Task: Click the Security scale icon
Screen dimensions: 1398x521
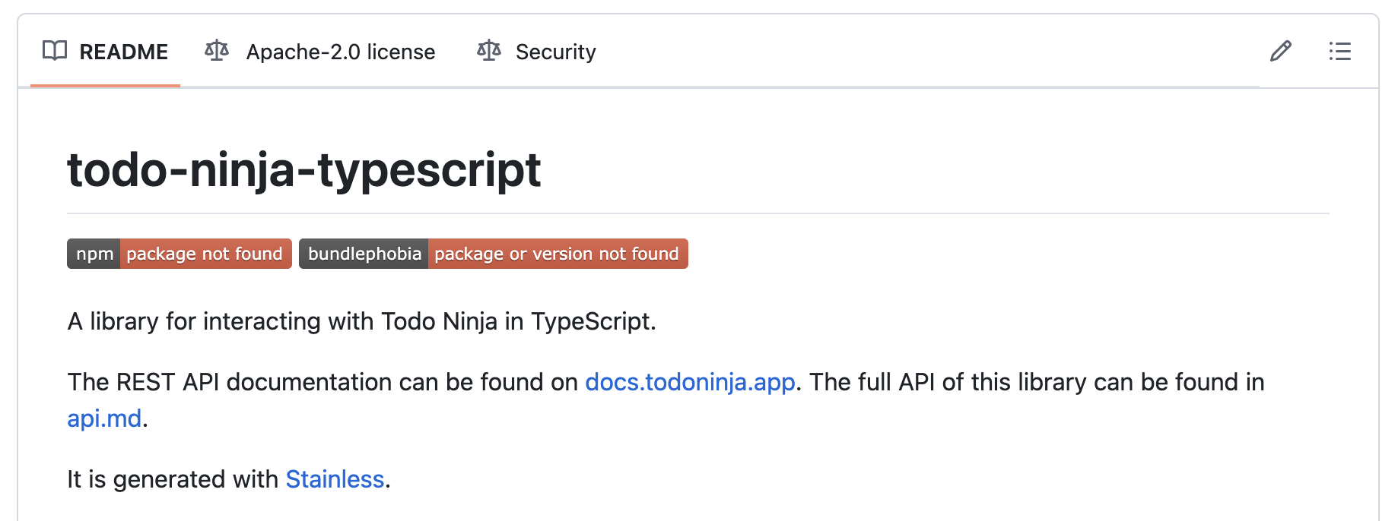Action: click(489, 51)
